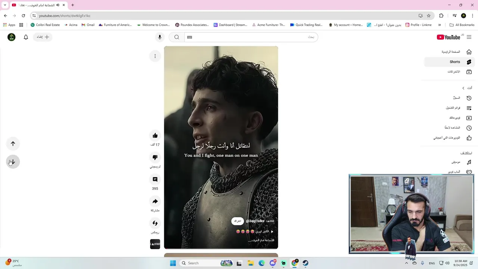Open Chrome extensions puzzle icon
478x269 pixels.
pyautogui.click(x=441, y=16)
